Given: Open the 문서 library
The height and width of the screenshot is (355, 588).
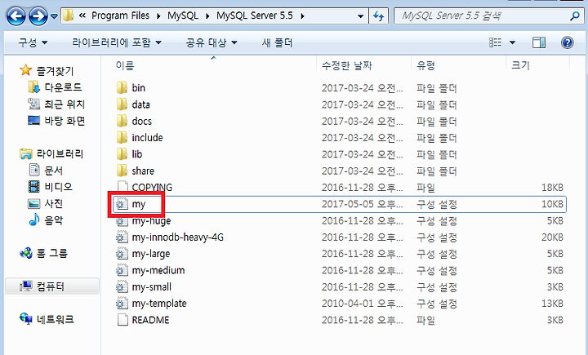Looking at the screenshot, I should point(54,171).
